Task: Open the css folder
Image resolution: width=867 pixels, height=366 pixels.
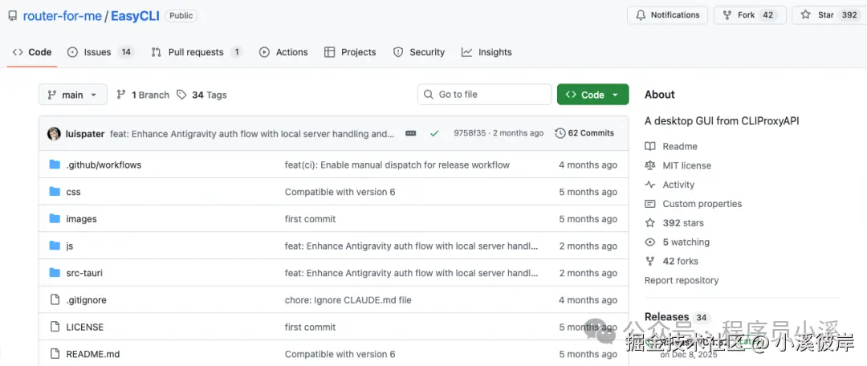Action: (74, 192)
